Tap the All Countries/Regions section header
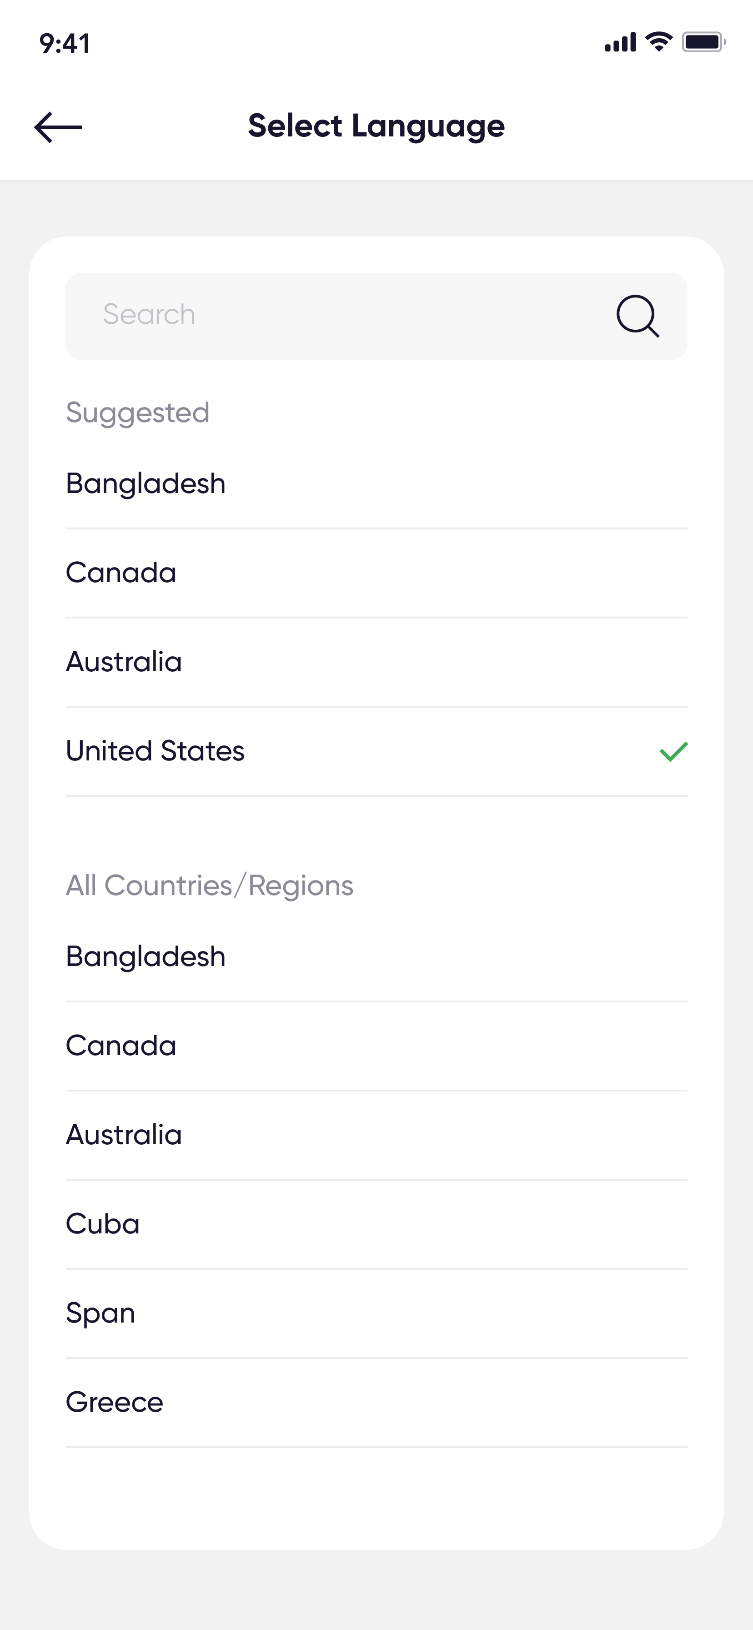The height and width of the screenshot is (1630, 753). point(210,886)
